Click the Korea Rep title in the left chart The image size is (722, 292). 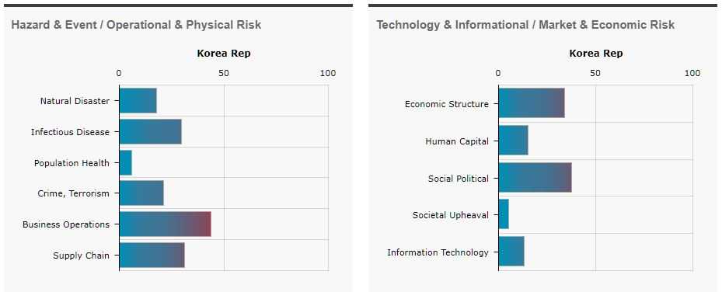(x=224, y=54)
